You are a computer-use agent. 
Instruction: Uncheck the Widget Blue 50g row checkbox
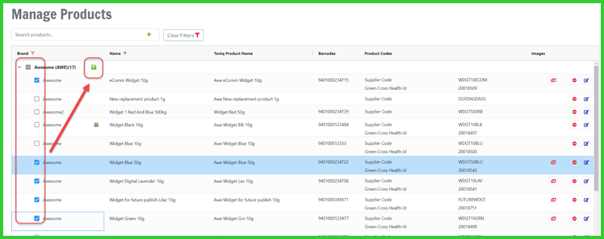pos(37,162)
